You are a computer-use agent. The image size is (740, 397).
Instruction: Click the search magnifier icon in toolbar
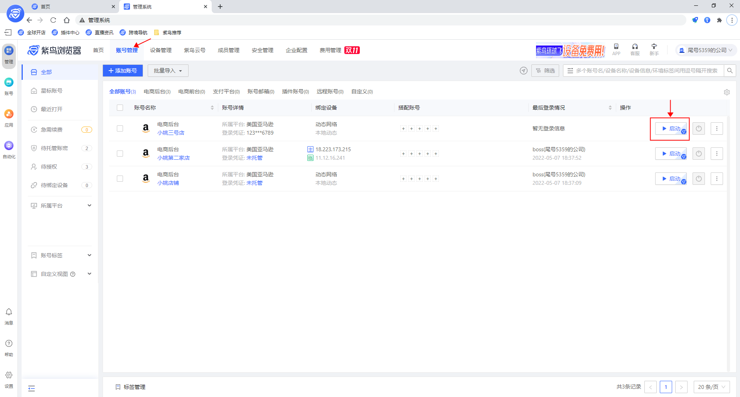730,71
